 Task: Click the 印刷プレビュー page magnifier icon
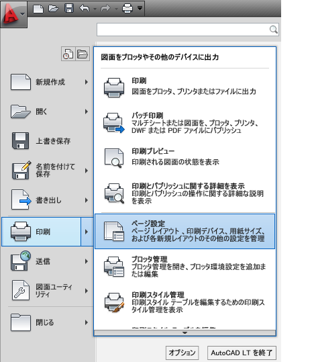pos(114,158)
